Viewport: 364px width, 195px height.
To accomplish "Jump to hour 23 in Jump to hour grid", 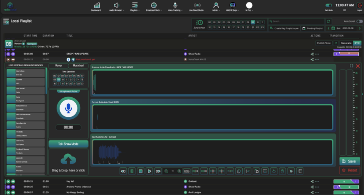I will pos(262,28).
